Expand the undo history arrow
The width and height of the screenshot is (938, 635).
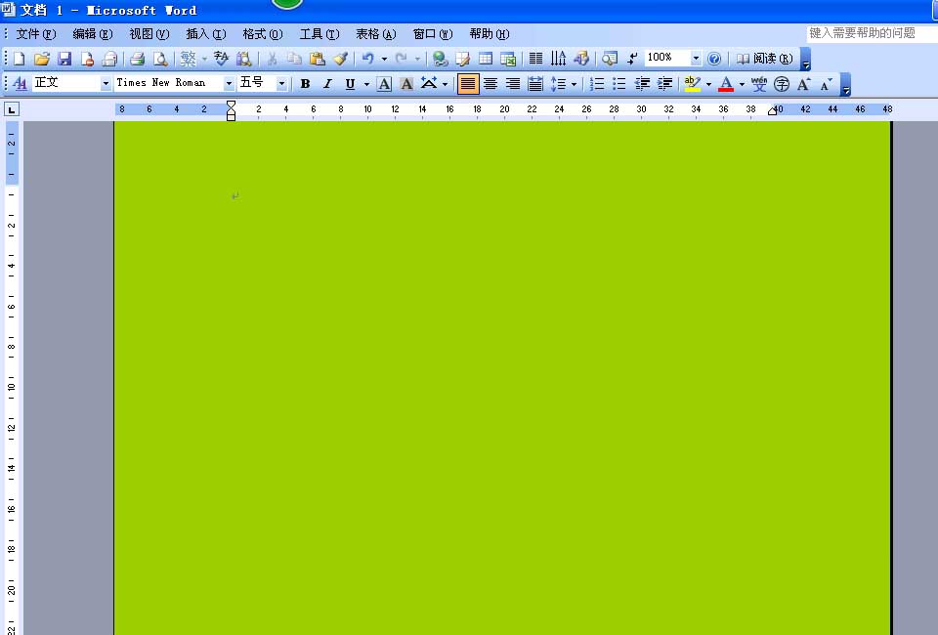(x=384, y=59)
